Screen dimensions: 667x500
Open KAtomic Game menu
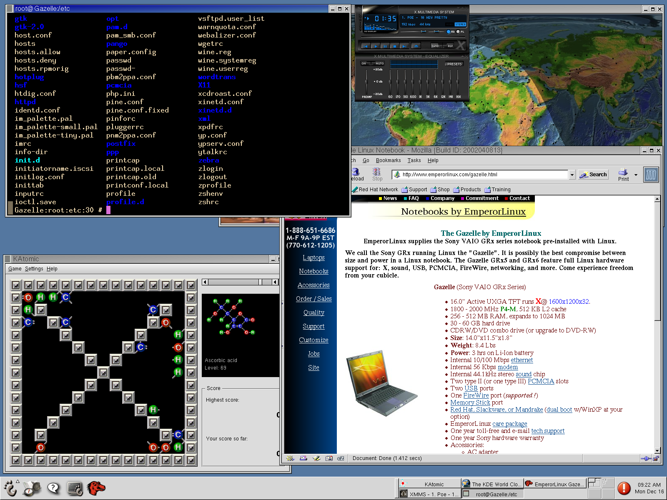click(x=15, y=269)
